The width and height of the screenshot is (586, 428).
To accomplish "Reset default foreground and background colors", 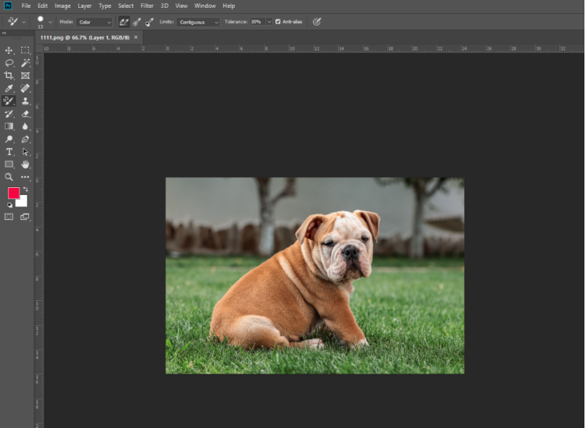I will click(9, 205).
